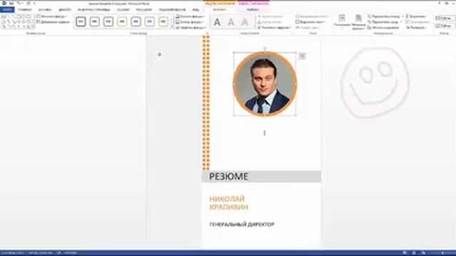The width and height of the screenshot is (456, 256).
Task: Open the Текстовые эффекты dropdown
Action: click(274, 28)
